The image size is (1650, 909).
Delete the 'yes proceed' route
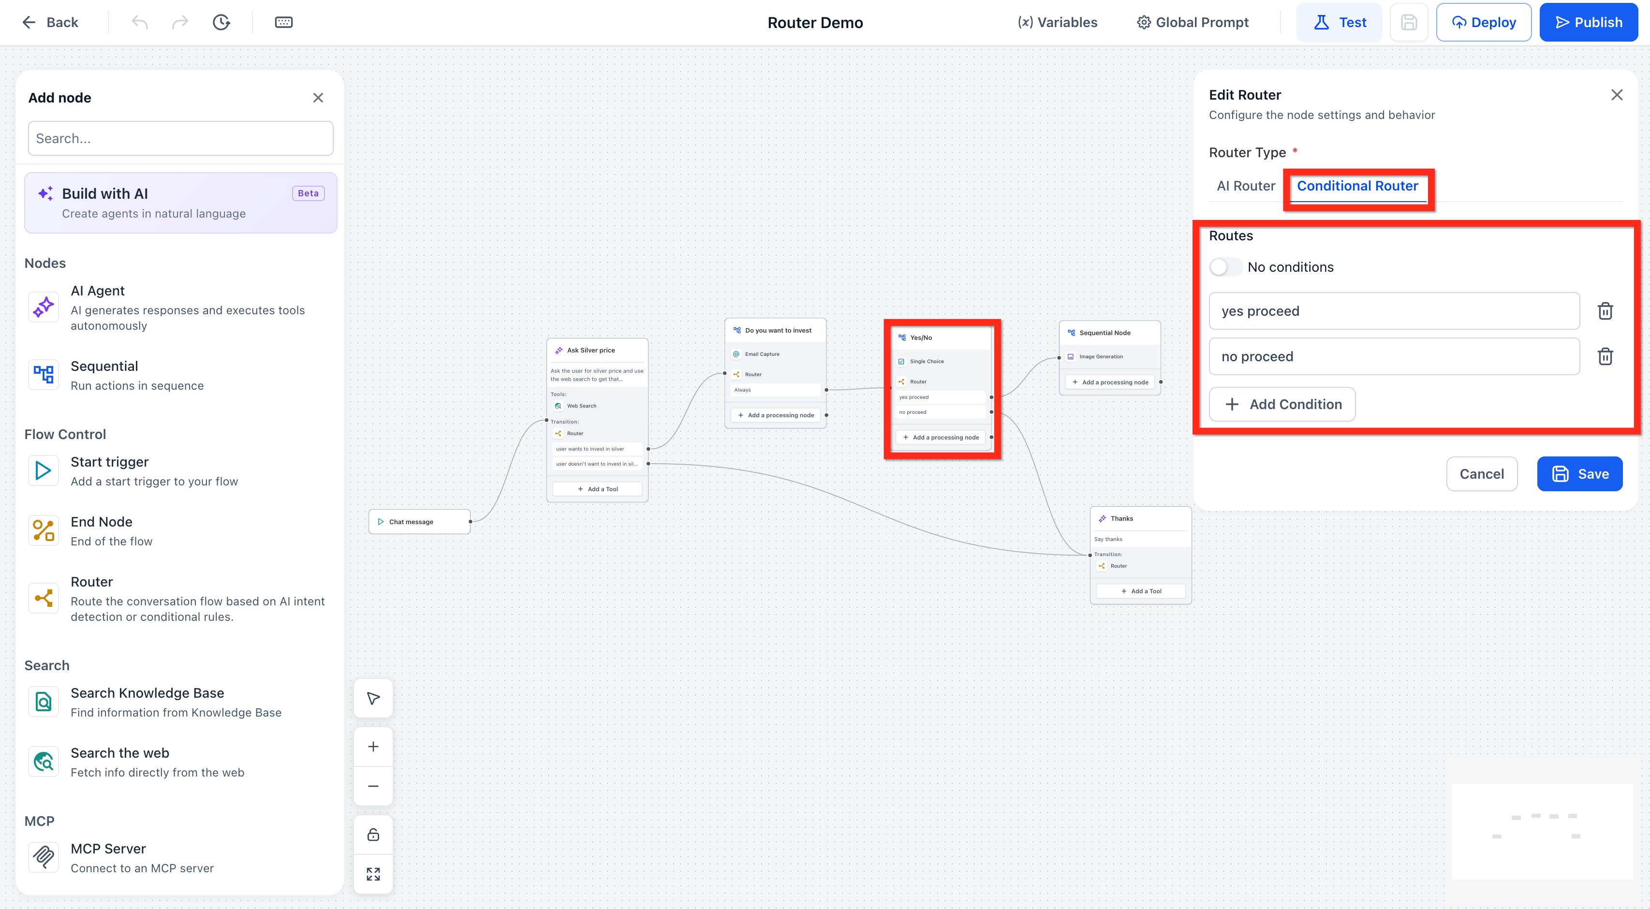pyautogui.click(x=1605, y=311)
